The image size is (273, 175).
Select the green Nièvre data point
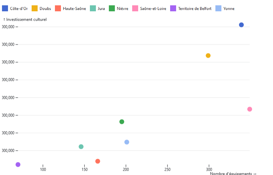click(x=122, y=122)
